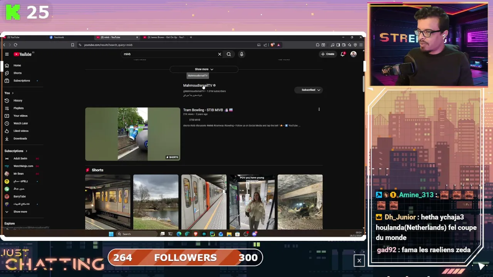Expand results with Show more button
The height and width of the screenshot is (277, 493).
pyautogui.click(x=204, y=69)
